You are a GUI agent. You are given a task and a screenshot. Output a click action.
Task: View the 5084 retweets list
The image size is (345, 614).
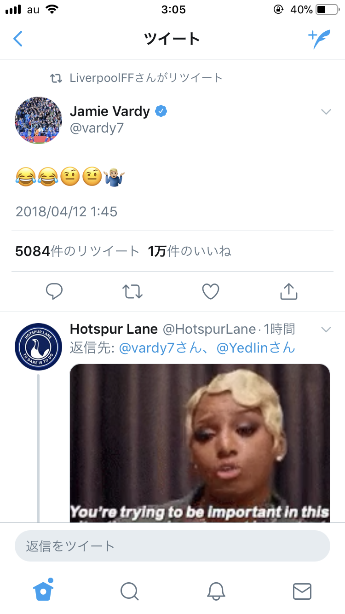[x=77, y=251]
